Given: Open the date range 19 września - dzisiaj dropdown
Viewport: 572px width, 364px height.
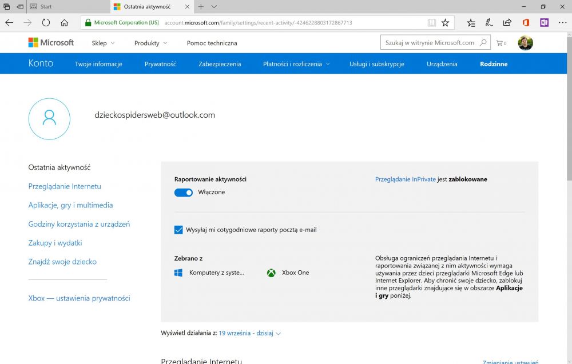Looking at the screenshot, I should coord(249,333).
